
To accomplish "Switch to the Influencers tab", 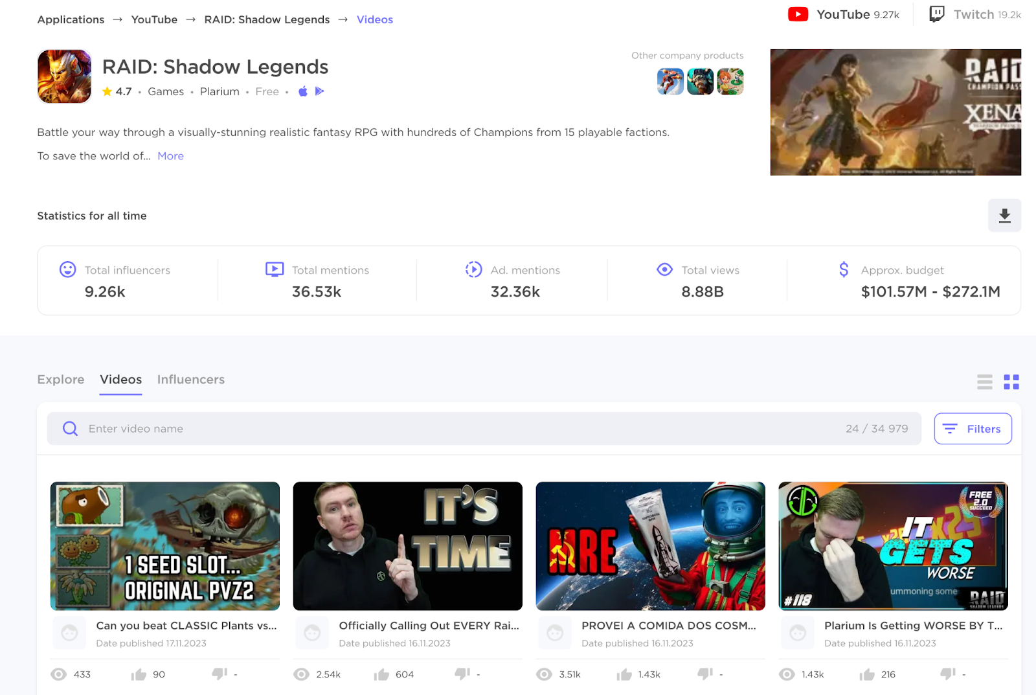I will coord(190,379).
